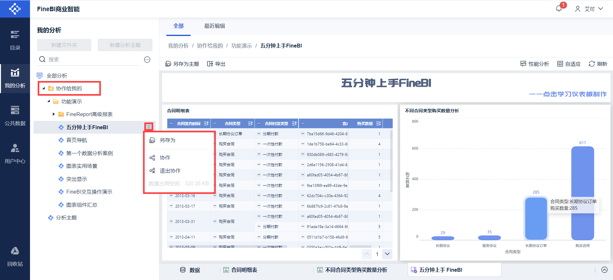
Task: Sort the 合同付款类型 column
Action: (294, 123)
